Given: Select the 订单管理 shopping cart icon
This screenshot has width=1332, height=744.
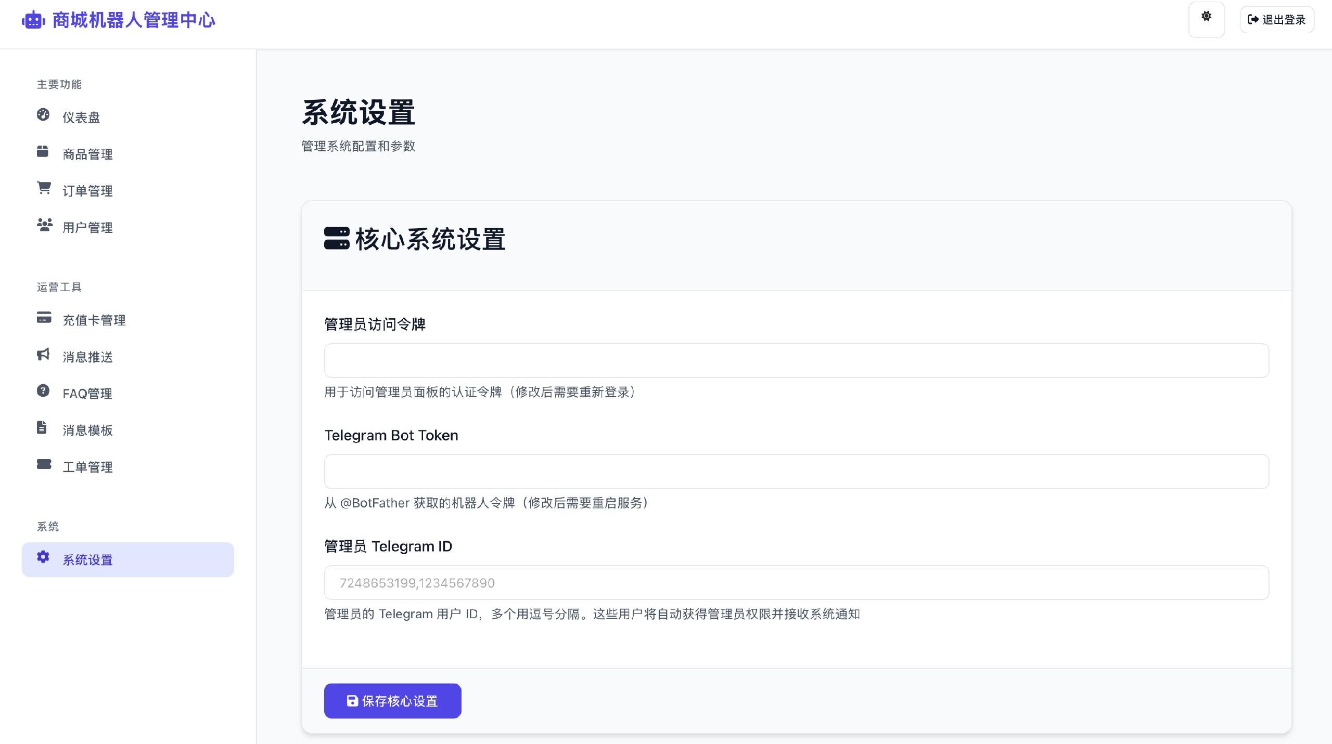Looking at the screenshot, I should 44,189.
